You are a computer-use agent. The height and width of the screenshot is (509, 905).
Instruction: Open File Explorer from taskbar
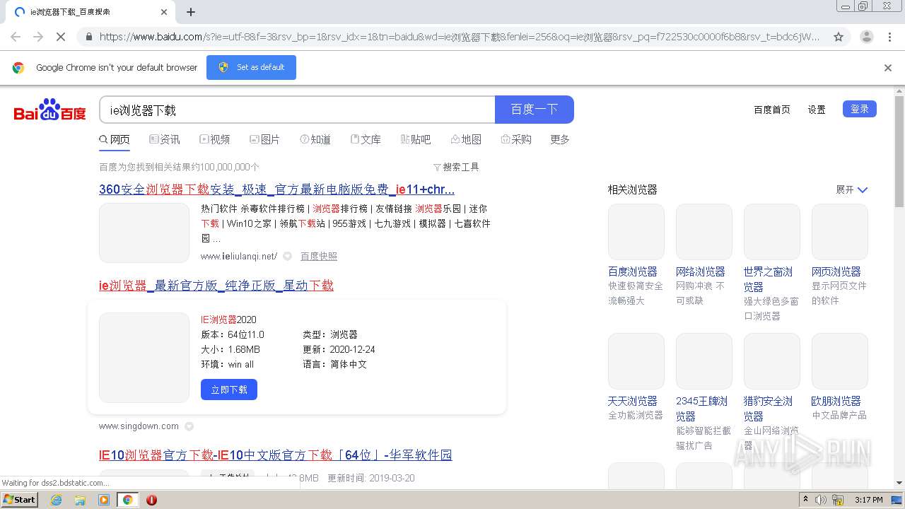80,500
